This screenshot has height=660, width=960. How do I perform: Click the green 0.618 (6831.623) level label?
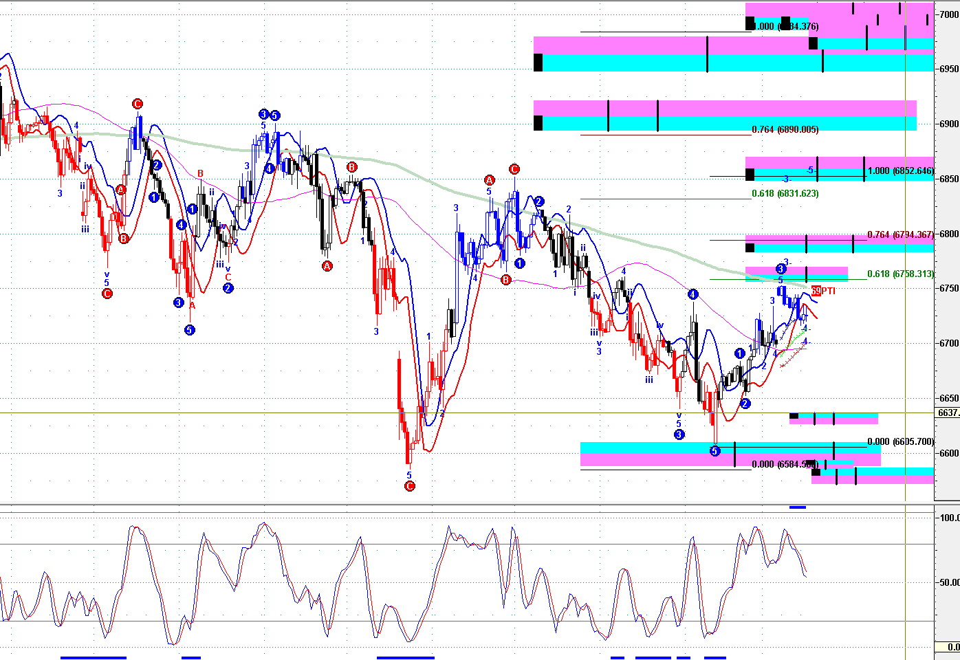pyautogui.click(x=785, y=193)
